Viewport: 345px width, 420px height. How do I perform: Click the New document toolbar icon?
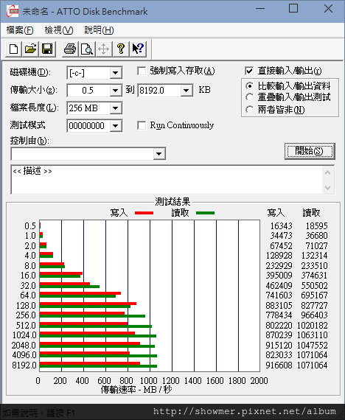click(14, 49)
